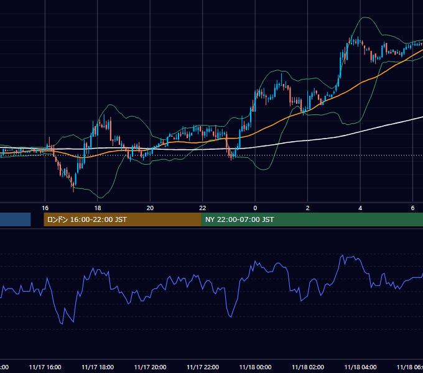Screen dimensions: 423x373
Task: Click the 11/17 20:00 time label
Action: [151, 367]
